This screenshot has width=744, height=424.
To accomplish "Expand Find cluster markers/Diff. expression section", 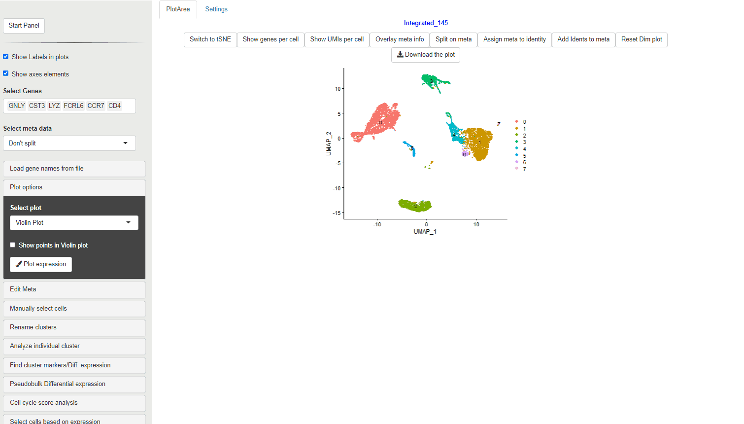I will 74,365.
